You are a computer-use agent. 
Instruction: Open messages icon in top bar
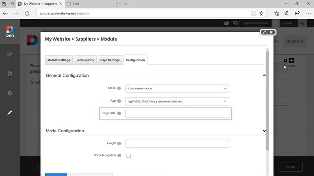tap(235, 23)
